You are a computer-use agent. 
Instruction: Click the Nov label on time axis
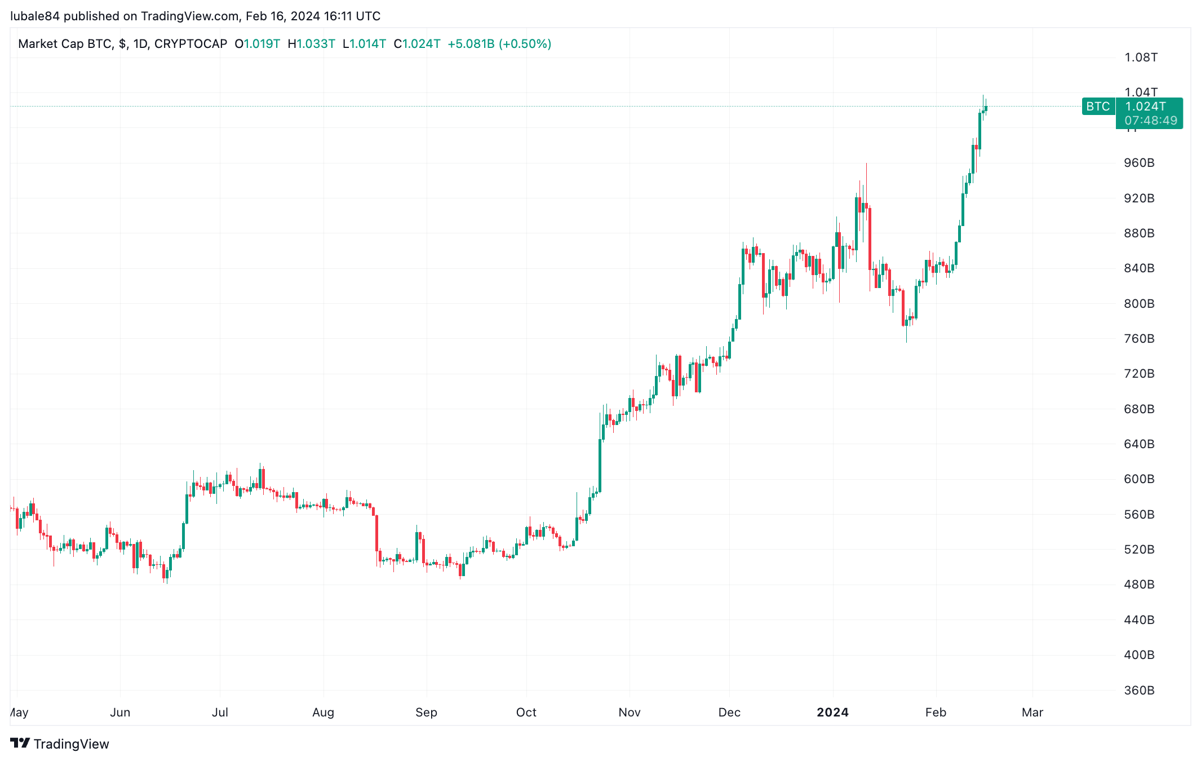[630, 712]
